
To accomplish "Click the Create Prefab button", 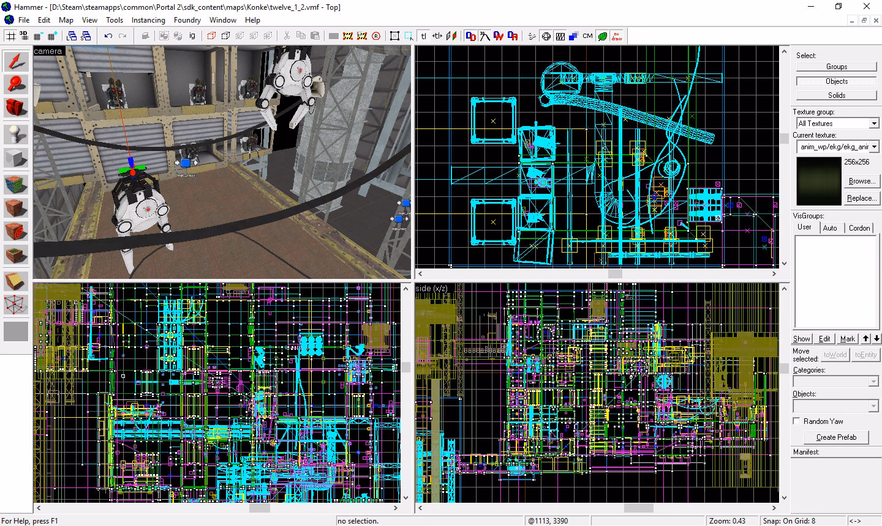I will pyautogui.click(x=836, y=437).
